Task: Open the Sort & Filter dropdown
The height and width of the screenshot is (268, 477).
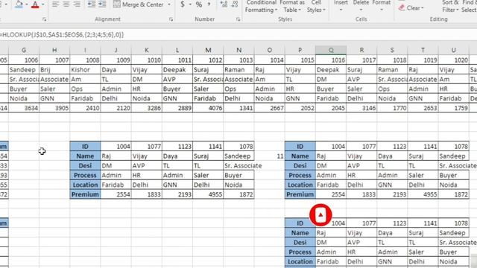Action: coord(450,7)
